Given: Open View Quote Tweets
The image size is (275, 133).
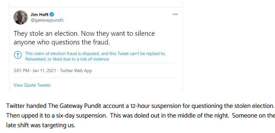Looking at the screenshot, I should pos(32,85).
